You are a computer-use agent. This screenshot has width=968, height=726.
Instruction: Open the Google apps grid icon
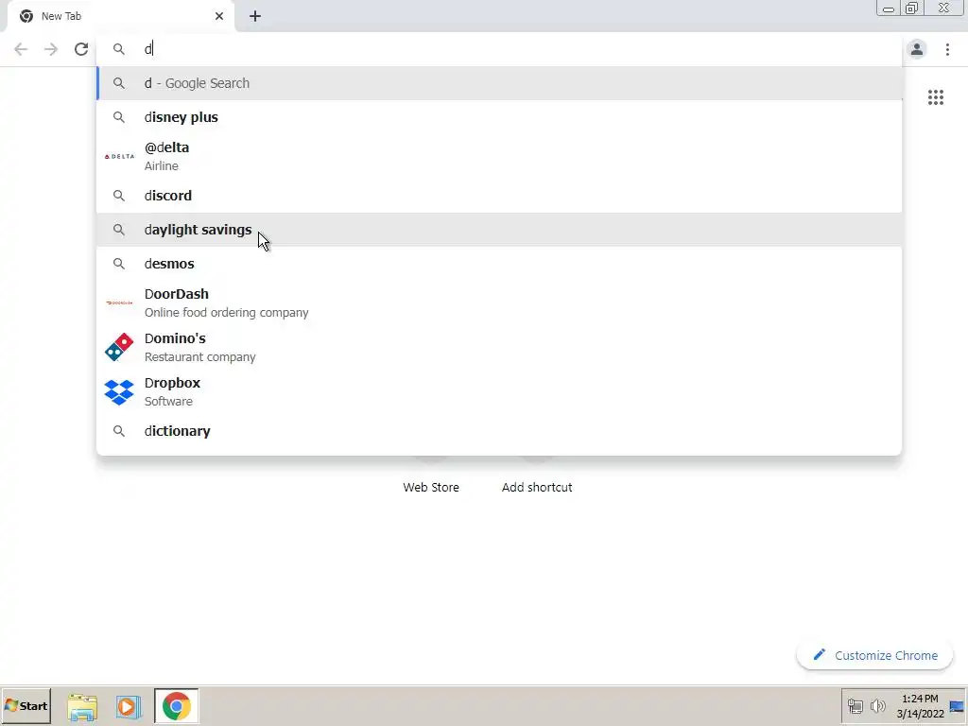coord(936,97)
